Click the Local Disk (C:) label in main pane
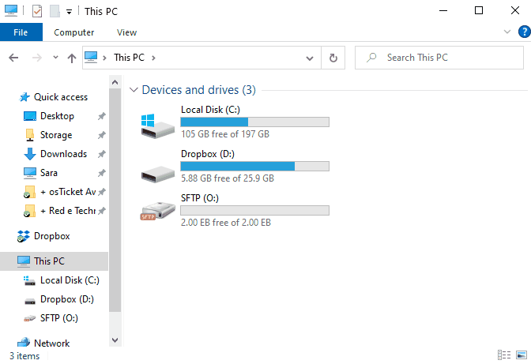Viewport: 531px width, 364px height. click(210, 110)
